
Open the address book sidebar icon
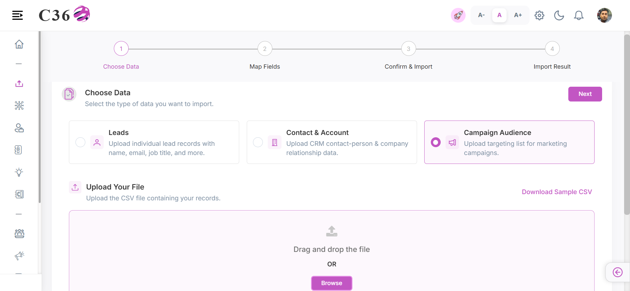pyautogui.click(x=19, y=194)
